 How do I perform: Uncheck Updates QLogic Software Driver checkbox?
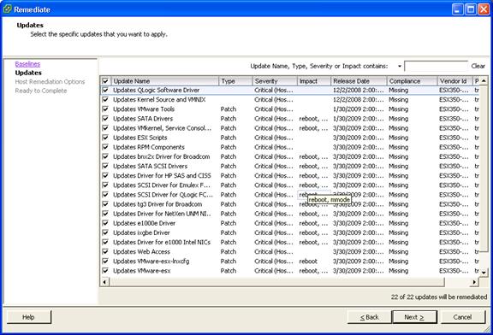(105, 90)
